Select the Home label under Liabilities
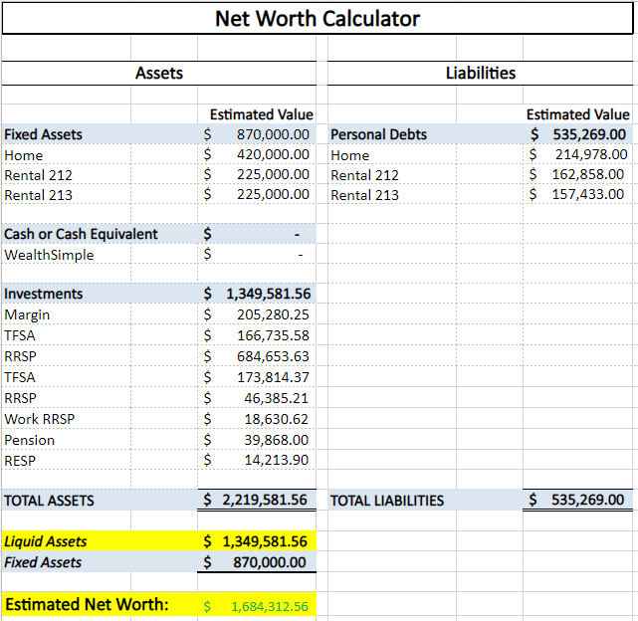The image size is (638, 621). click(350, 155)
